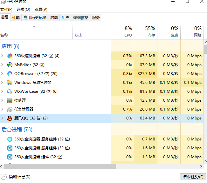Click the WXWork.exe process icon

click(x=10, y=91)
